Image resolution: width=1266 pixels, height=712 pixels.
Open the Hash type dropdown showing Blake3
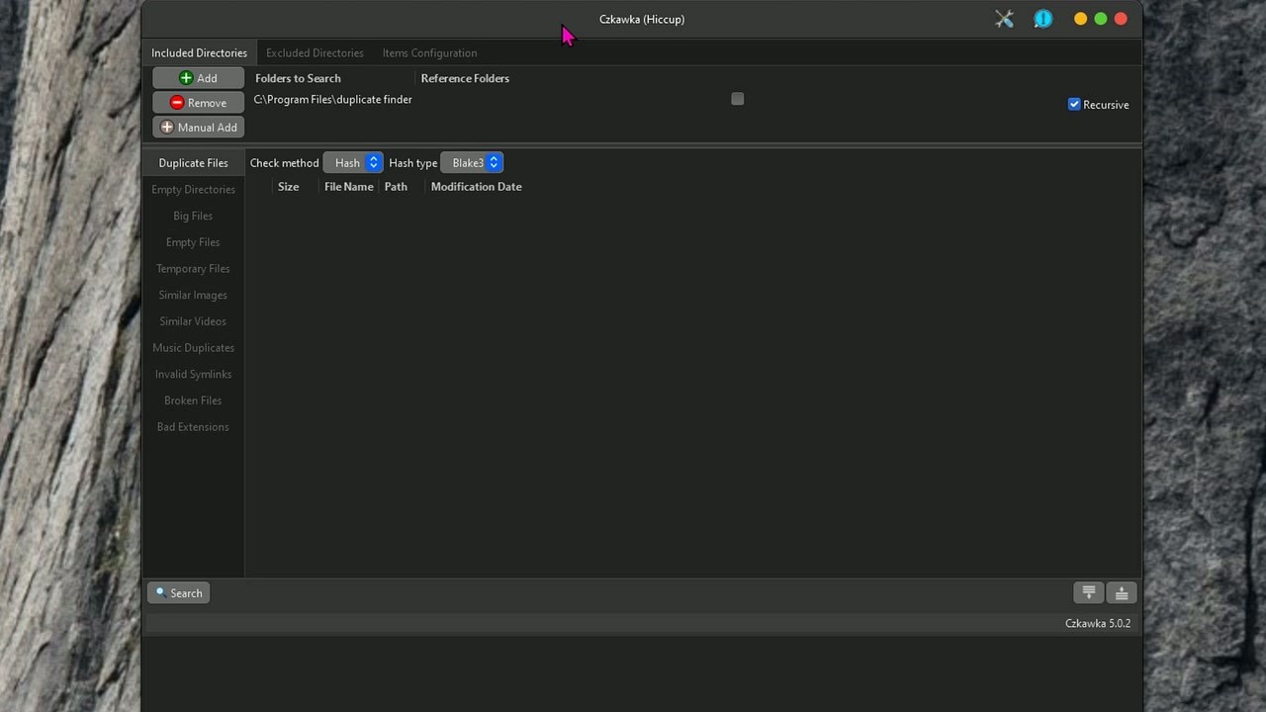pos(473,162)
